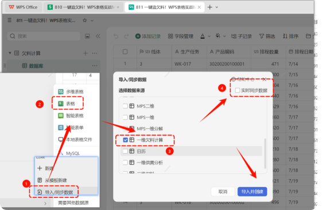323x210 pixels.
Task: Click the panel layout icon beside search
Action: pyautogui.click(x=87, y=37)
